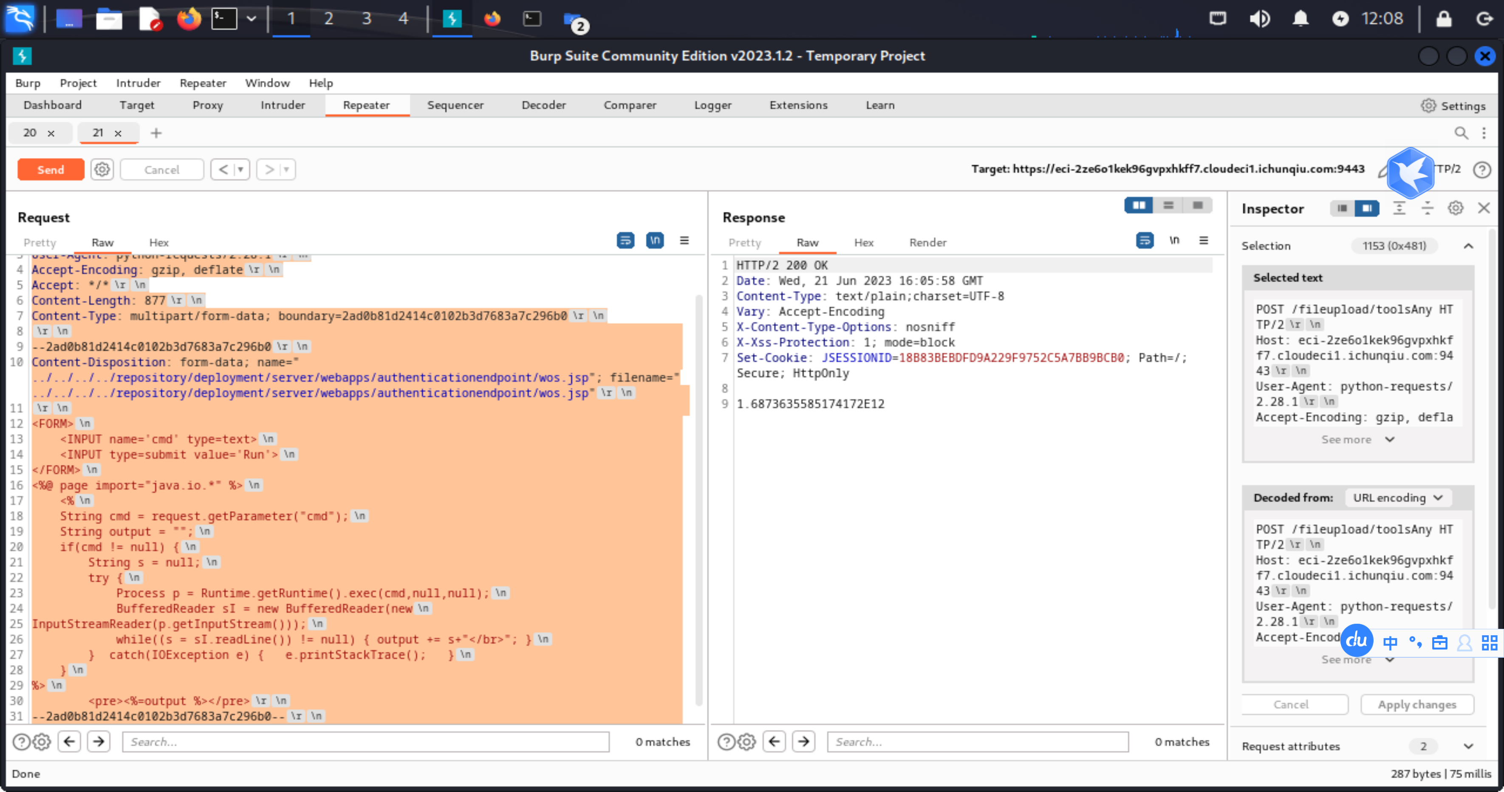Open the Burp menu
This screenshot has width=1504, height=792.
[28, 83]
